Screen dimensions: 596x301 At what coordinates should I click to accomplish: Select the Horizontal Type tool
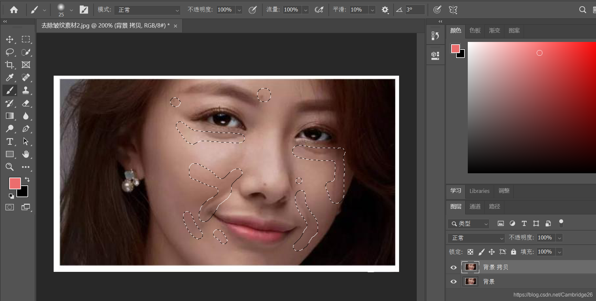pyautogui.click(x=9, y=141)
